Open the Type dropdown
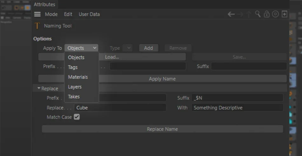 point(127,48)
